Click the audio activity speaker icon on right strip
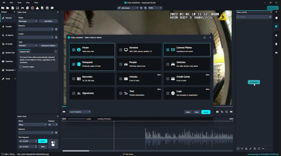281x156 pixels. tap(276, 35)
